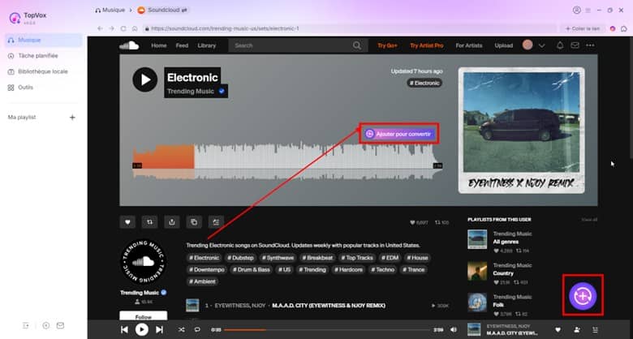633x339 pixels.
Task: Open the Musique sidebar section
Action: pos(44,40)
